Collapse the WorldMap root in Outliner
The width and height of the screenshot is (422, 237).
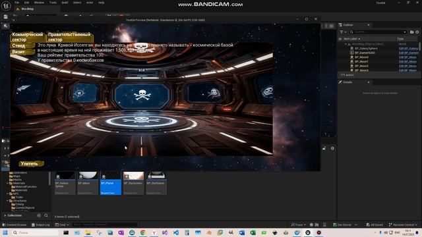(346, 44)
